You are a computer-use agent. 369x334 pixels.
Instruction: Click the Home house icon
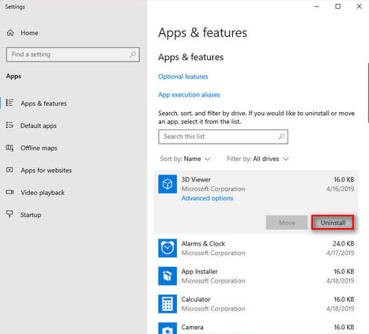coord(10,32)
